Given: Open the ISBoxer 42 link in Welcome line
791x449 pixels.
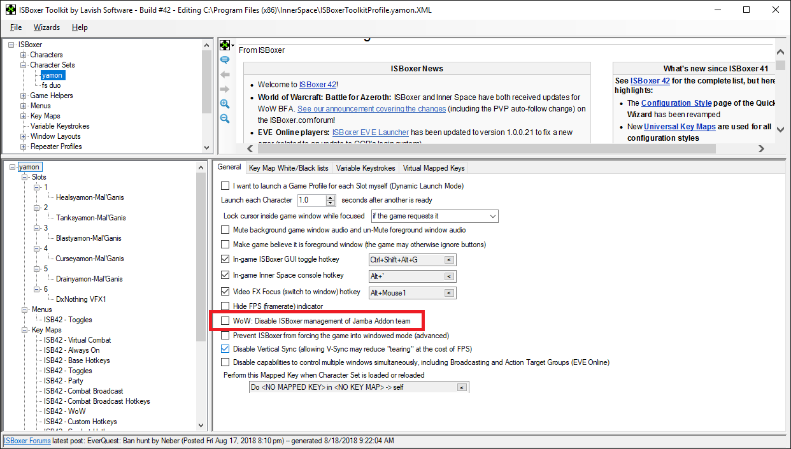Looking at the screenshot, I should (x=317, y=85).
